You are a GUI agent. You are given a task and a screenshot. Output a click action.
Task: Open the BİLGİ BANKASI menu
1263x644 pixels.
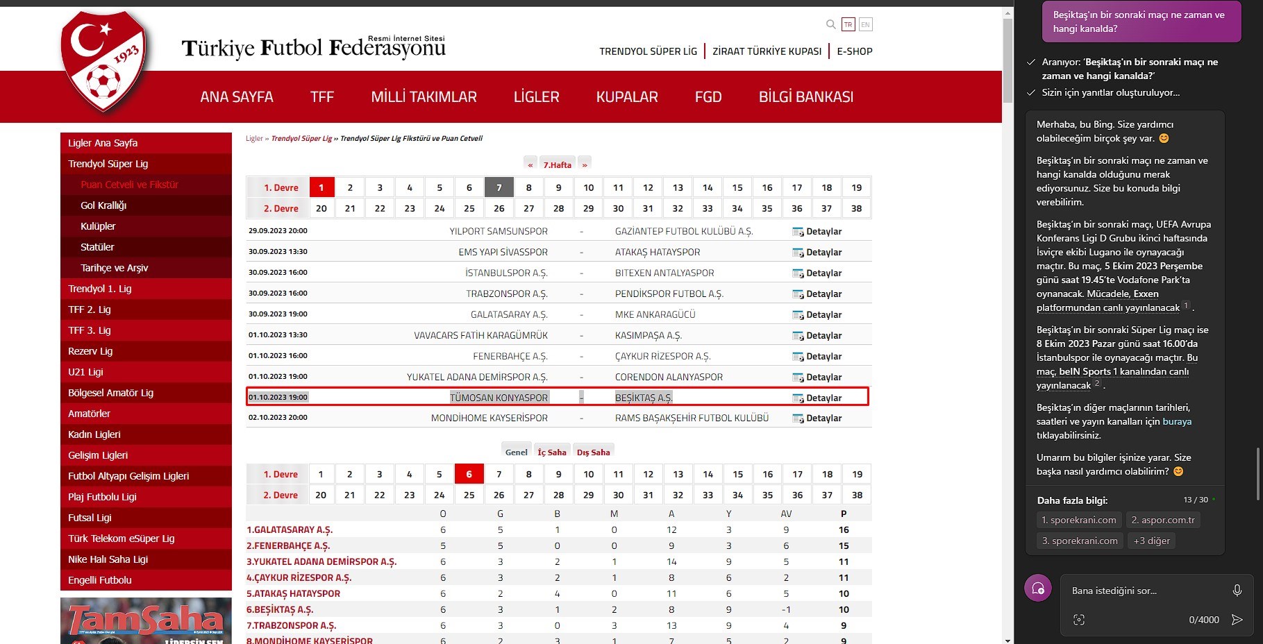point(806,96)
